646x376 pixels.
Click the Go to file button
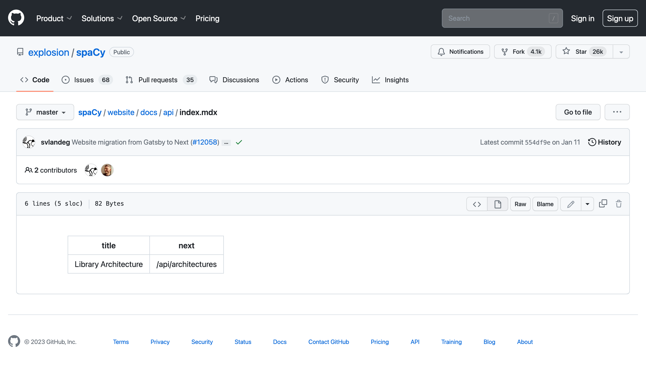[578, 112]
